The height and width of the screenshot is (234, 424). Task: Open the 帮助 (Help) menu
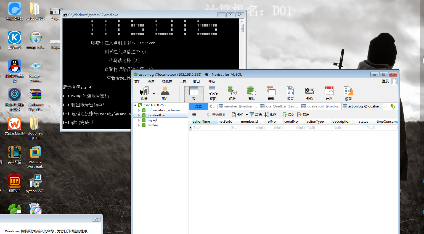pos(212,81)
